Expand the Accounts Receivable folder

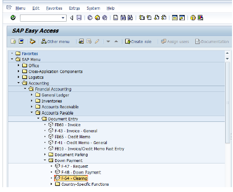[31, 106]
